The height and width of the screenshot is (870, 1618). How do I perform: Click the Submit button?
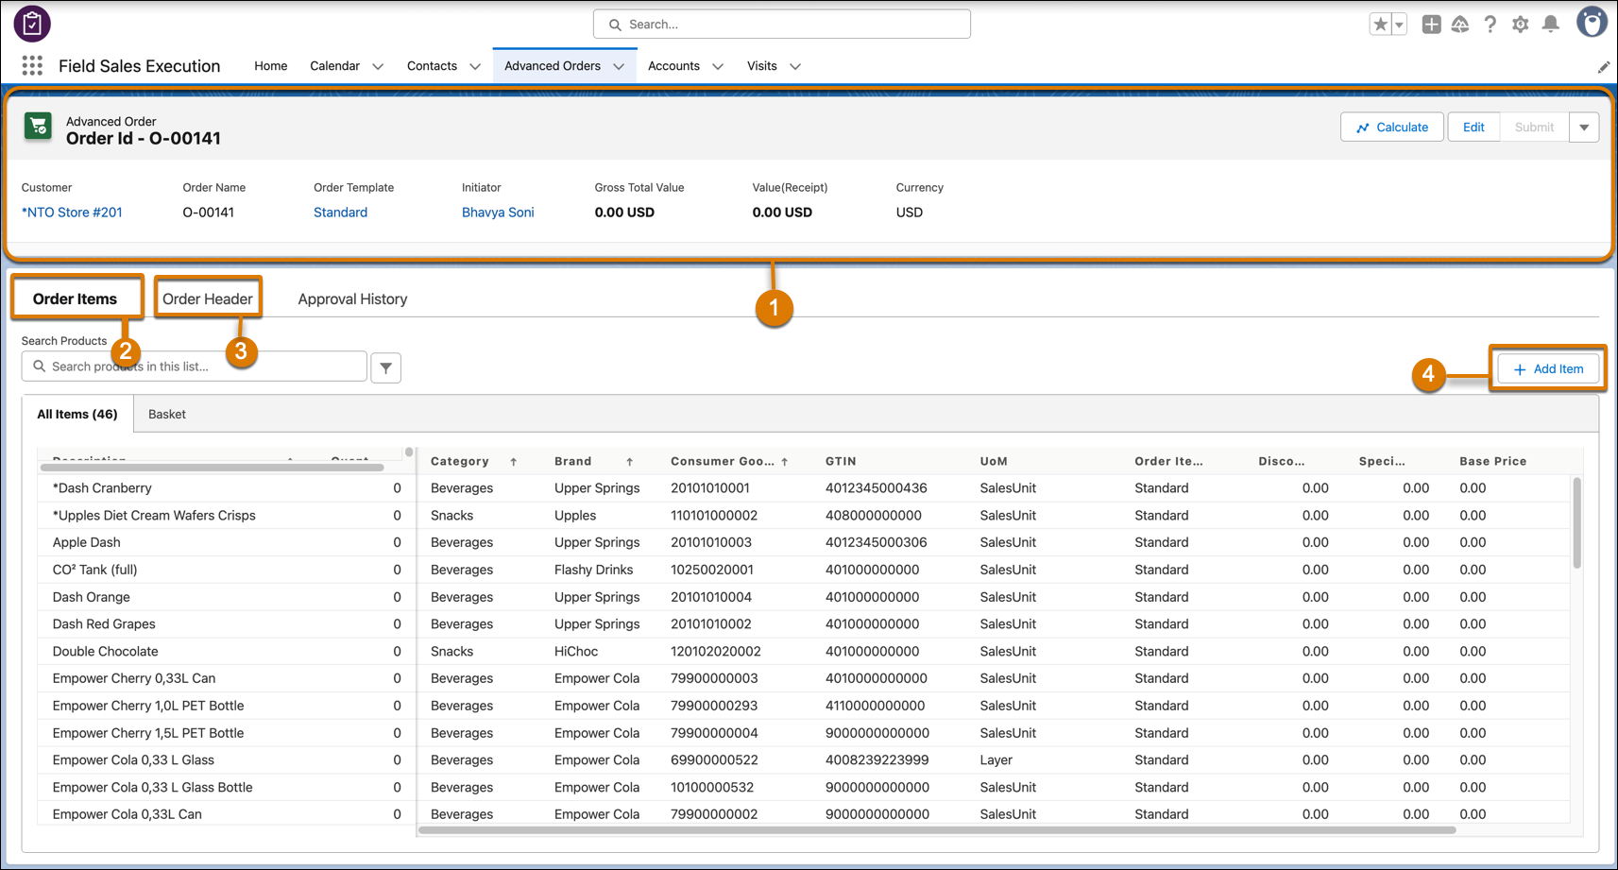click(x=1534, y=128)
